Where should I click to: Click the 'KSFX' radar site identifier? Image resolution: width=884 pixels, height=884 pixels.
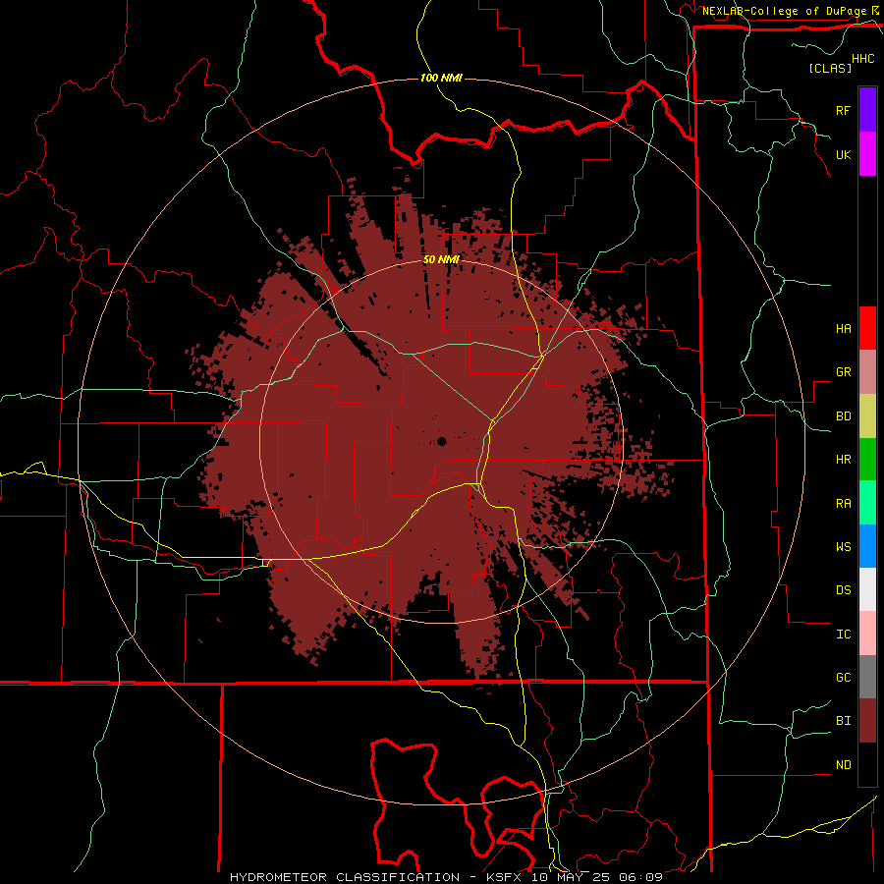503,877
